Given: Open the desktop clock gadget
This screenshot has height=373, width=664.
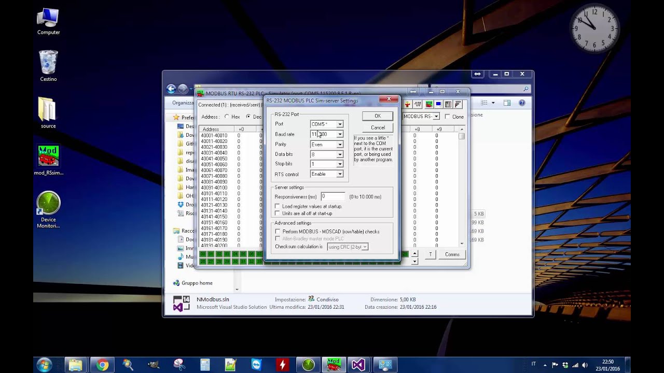Looking at the screenshot, I should (x=594, y=27).
